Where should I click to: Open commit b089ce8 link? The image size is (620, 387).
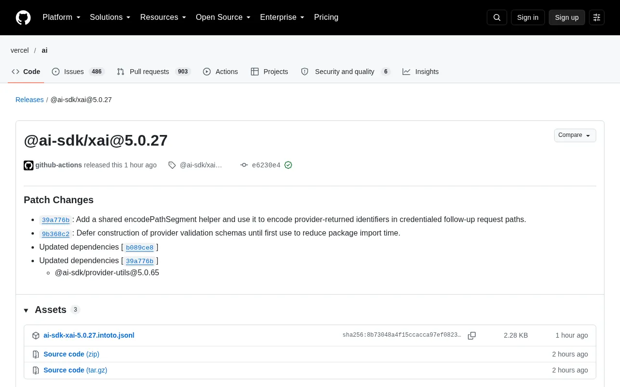[139, 248]
